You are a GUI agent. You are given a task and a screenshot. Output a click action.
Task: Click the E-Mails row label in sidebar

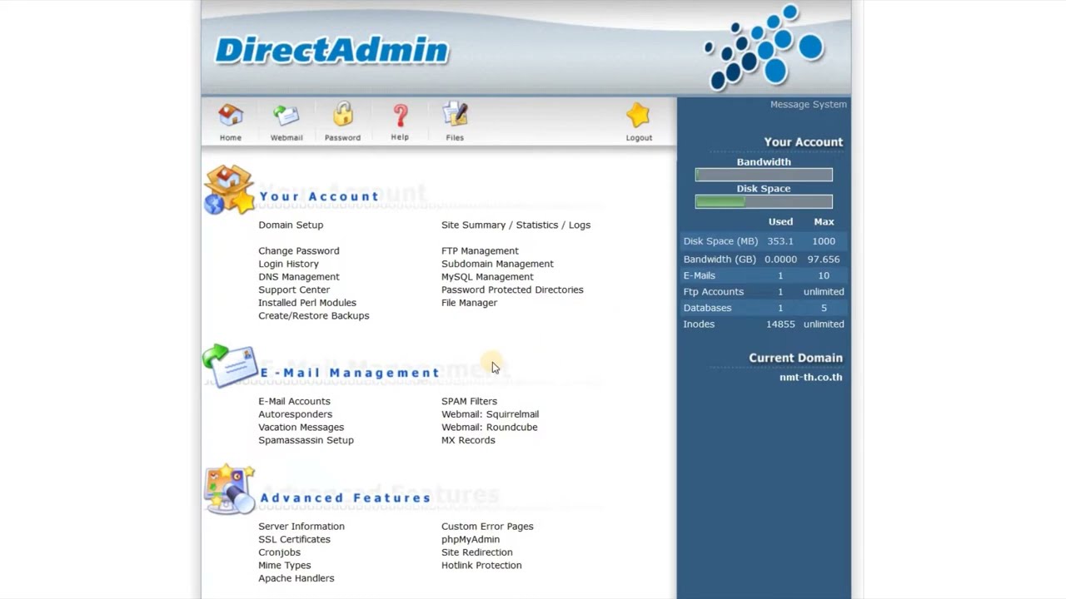699,275
